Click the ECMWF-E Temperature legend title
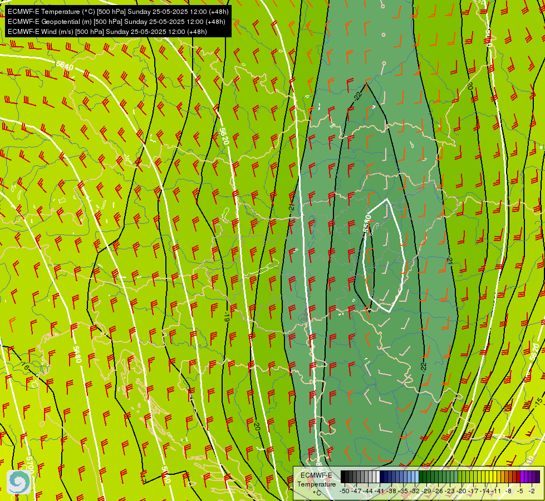Image resolution: width=545 pixels, height=501 pixels. (x=316, y=480)
